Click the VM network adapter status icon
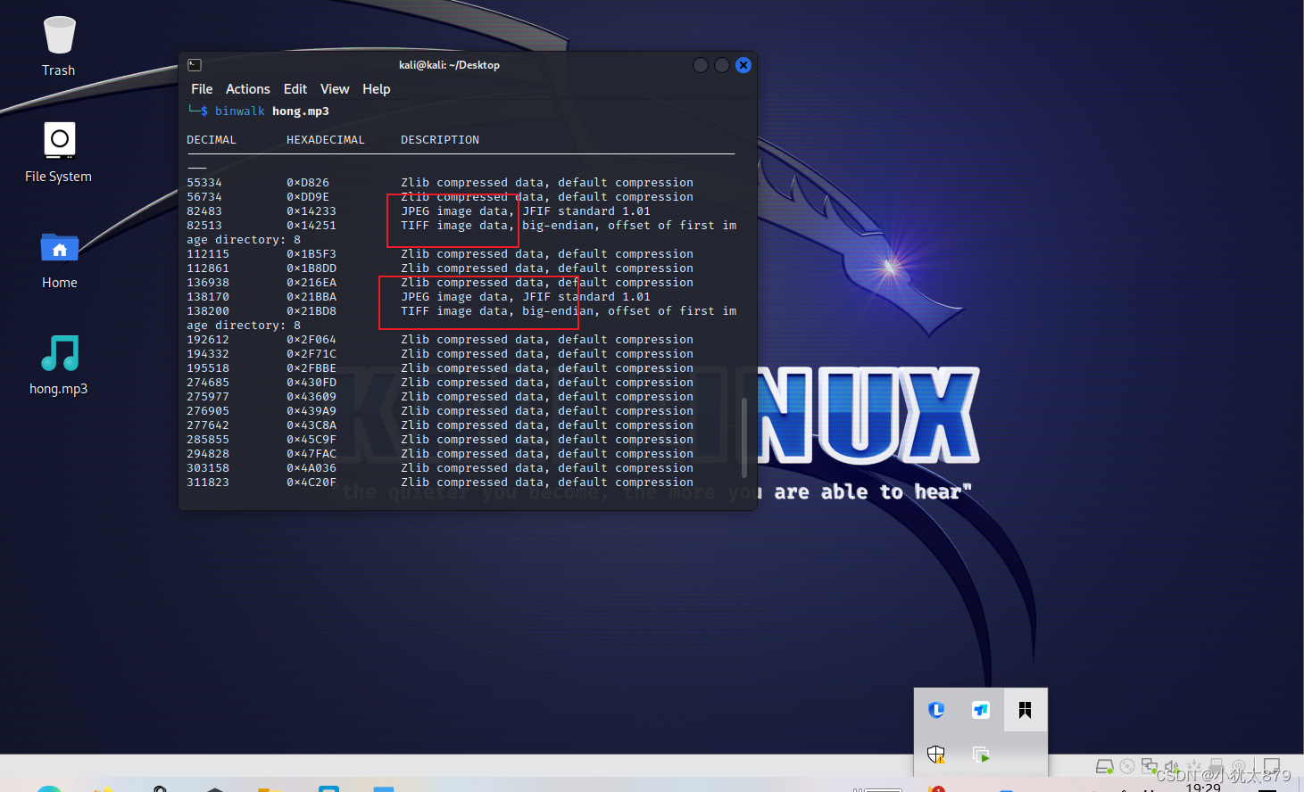The width and height of the screenshot is (1304, 792). coord(1150,766)
